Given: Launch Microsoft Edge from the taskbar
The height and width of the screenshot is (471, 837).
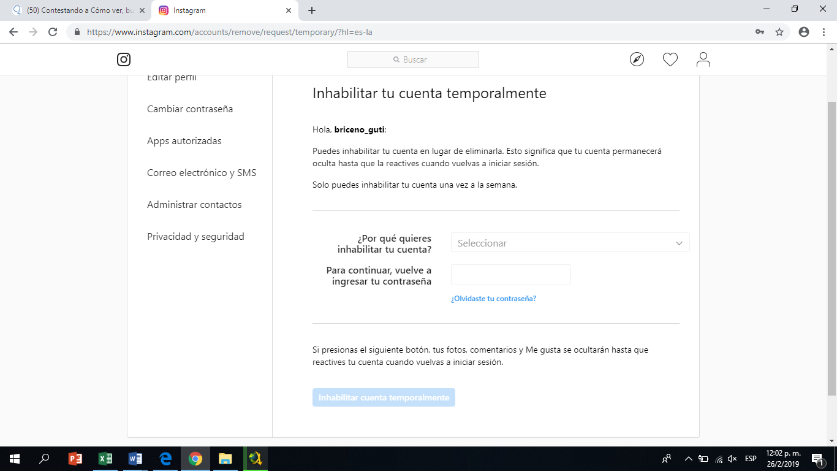Looking at the screenshot, I should (x=165, y=459).
